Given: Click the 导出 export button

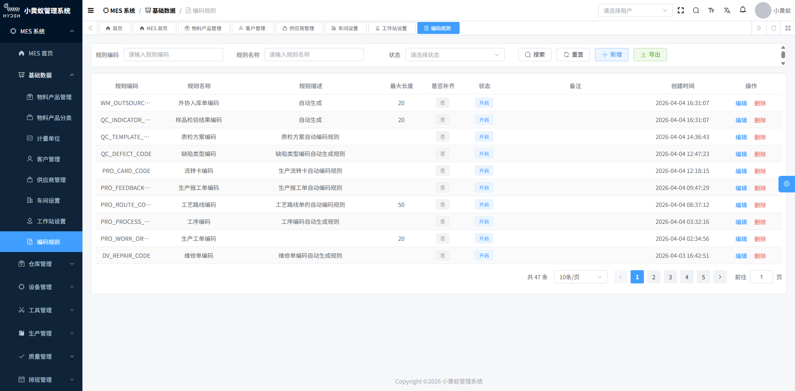Looking at the screenshot, I should point(650,55).
